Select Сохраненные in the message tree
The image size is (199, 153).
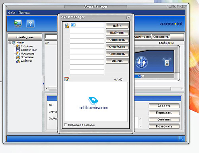pyautogui.click(x=29, y=50)
